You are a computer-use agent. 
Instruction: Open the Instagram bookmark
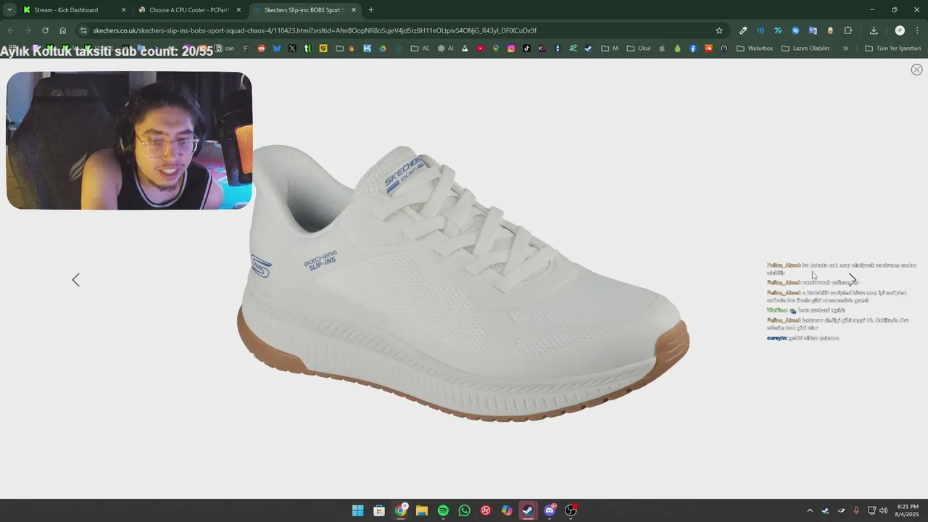511,49
